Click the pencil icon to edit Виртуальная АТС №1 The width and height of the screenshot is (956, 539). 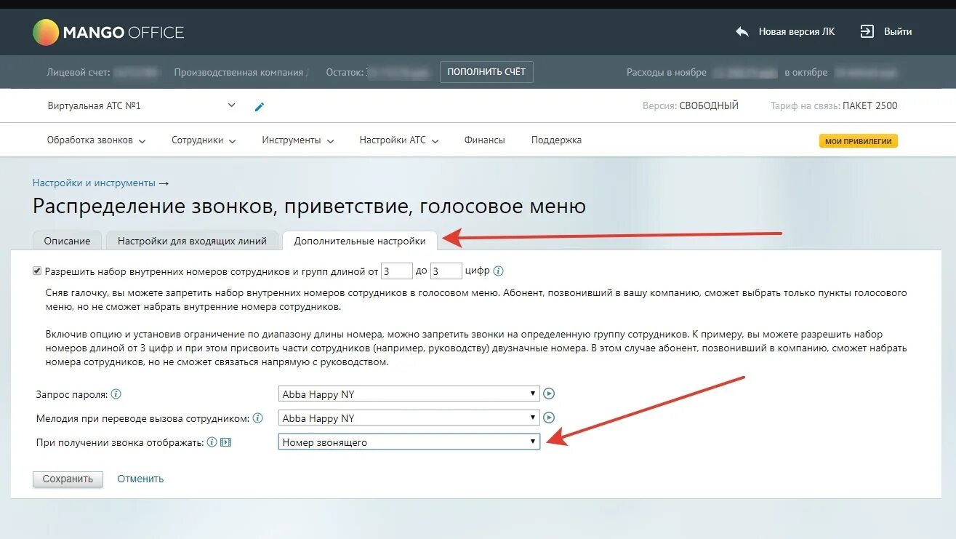coord(260,107)
